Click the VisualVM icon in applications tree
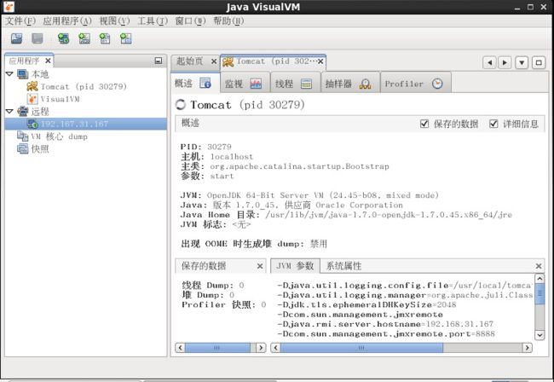 coord(32,99)
